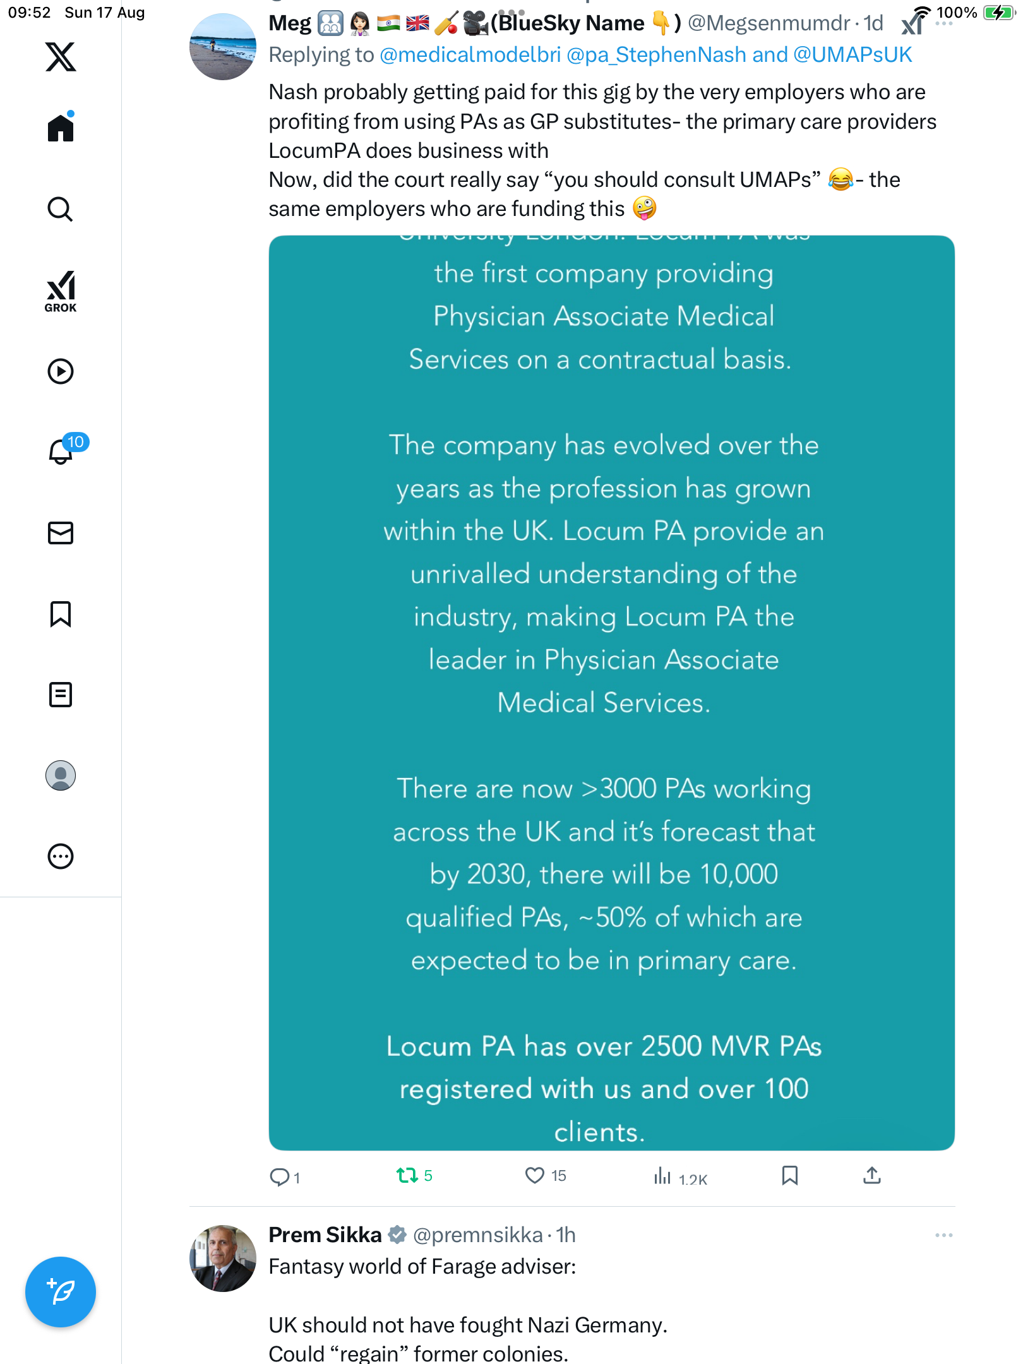Share Meg's post via share icon
Image resolution: width=1023 pixels, height=1364 pixels.
(x=872, y=1175)
